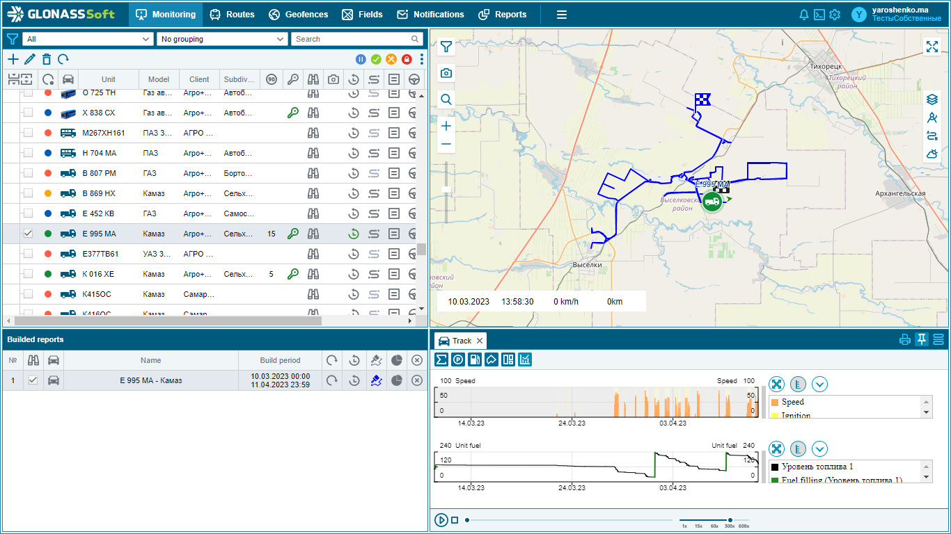Image resolution: width=951 pixels, height=534 pixels.
Task: Click the unit Search field
Action: tap(357, 39)
